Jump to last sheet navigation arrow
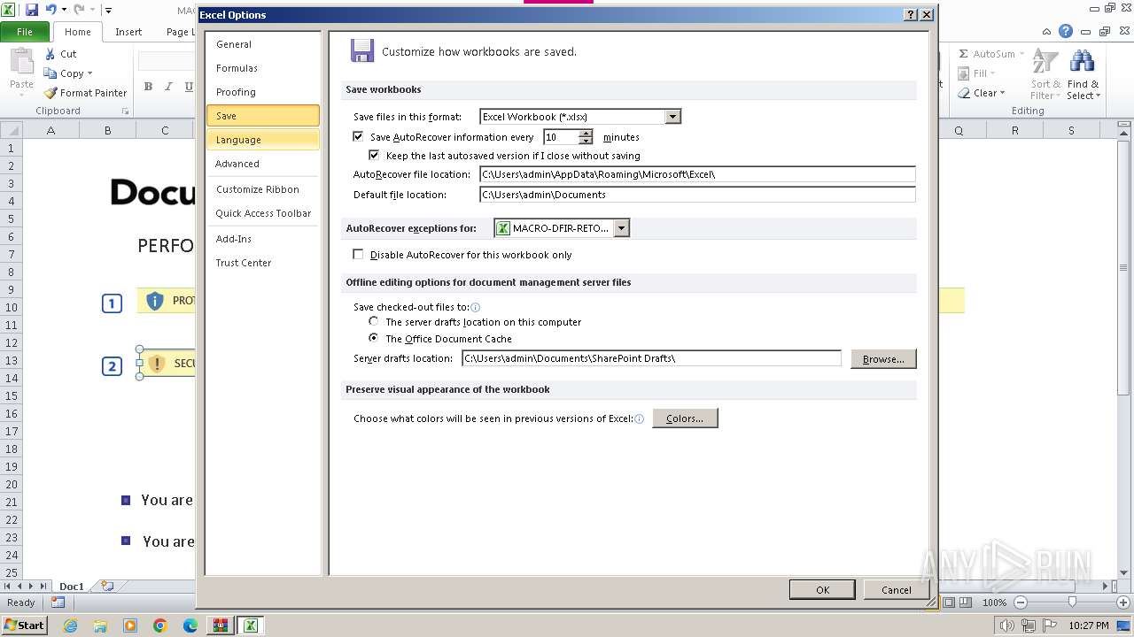Viewport: 1134px width, 637px height. point(43,586)
